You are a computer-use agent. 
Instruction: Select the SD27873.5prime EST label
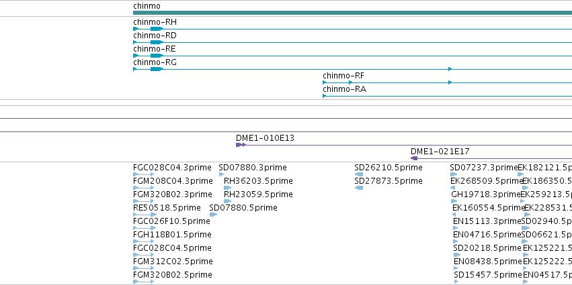pyautogui.click(x=389, y=181)
